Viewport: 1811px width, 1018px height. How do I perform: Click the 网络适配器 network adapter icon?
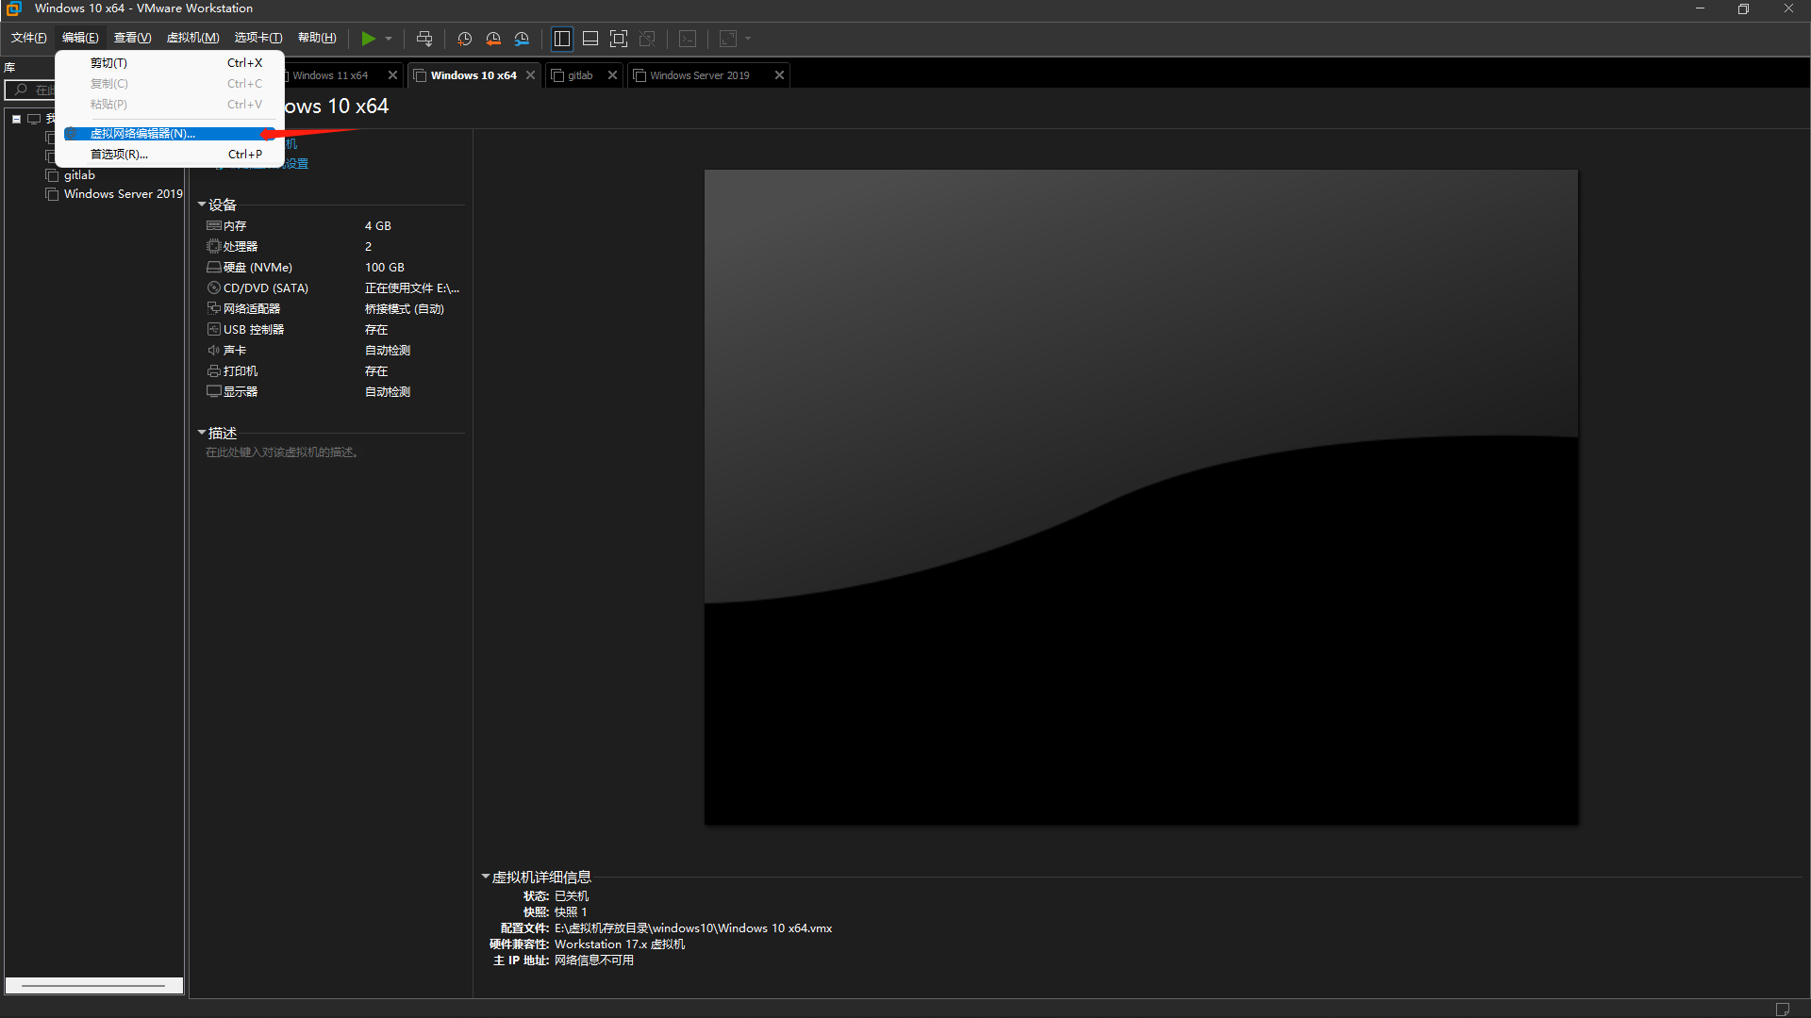214,309
